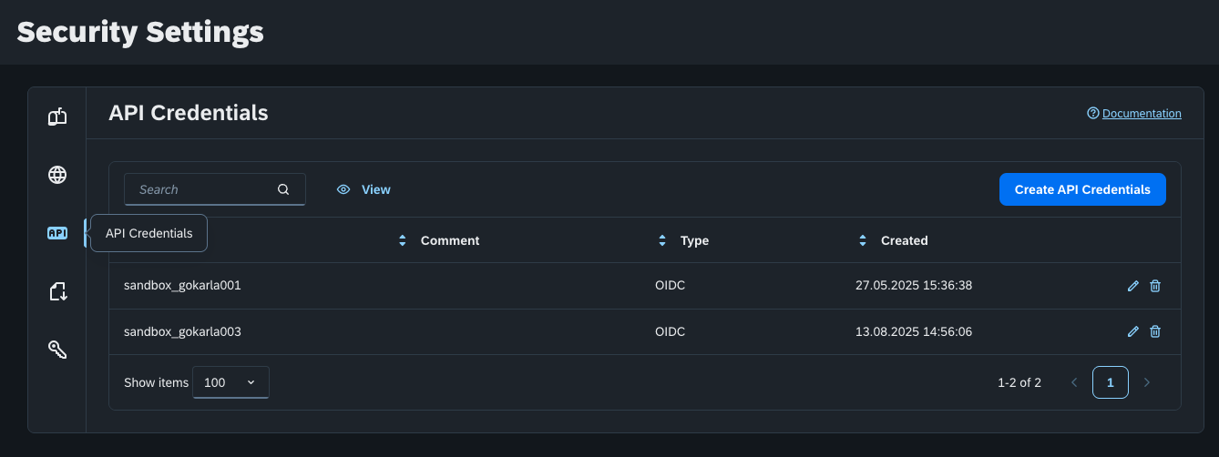Open the mailbox icon in the sidebar
The width and height of the screenshot is (1219, 457).
57,117
